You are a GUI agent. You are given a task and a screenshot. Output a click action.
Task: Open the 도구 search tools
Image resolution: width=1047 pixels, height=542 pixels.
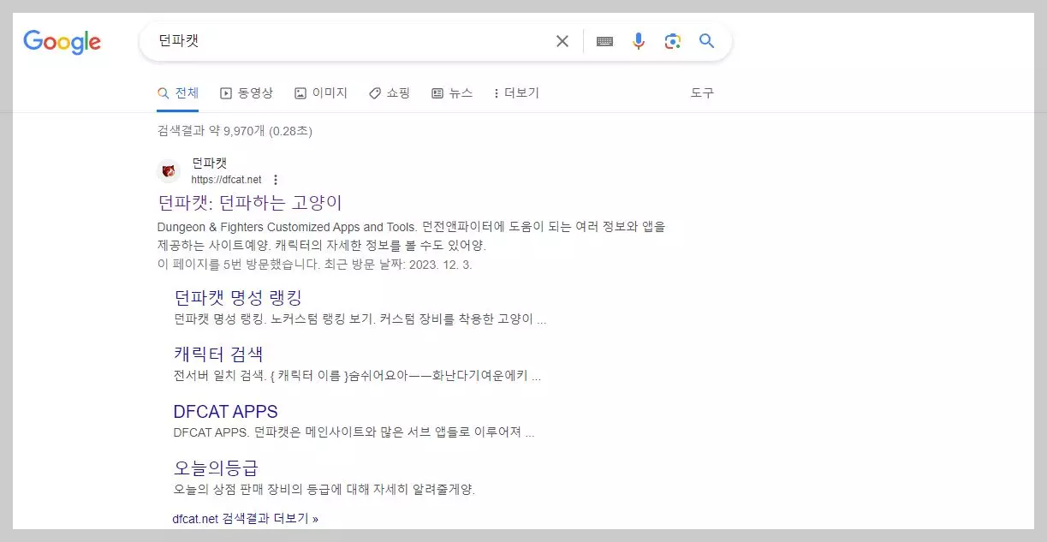(x=702, y=93)
